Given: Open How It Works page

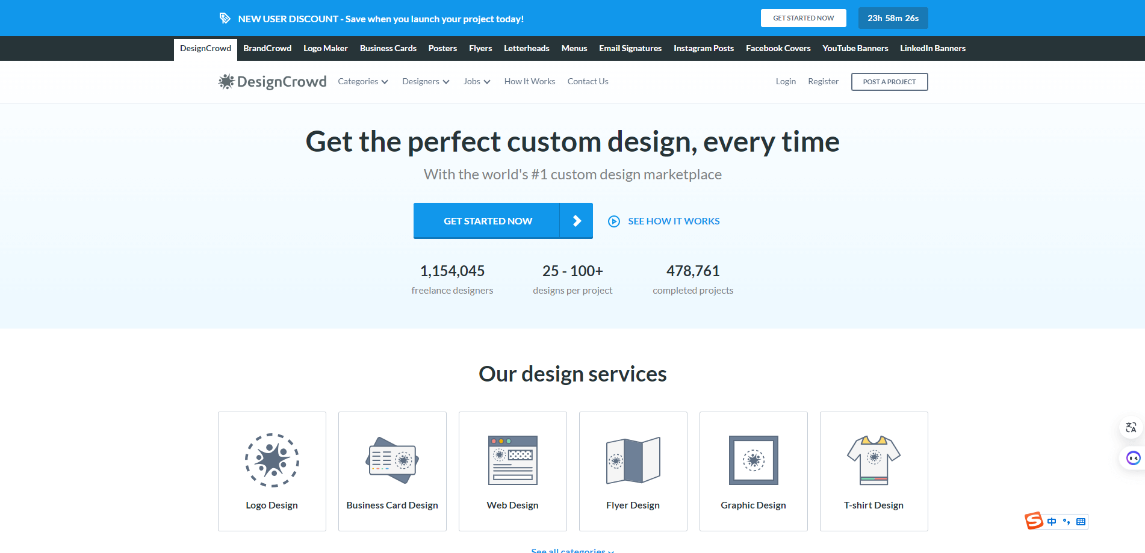Looking at the screenshot, I should click(530, 82).
